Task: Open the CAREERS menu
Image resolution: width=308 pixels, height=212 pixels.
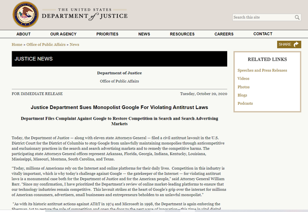Action: 224,34
